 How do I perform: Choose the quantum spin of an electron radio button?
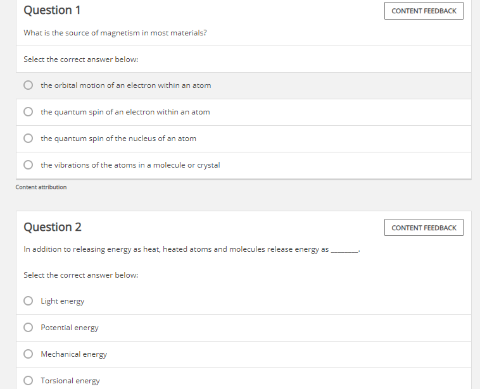(x=28, y=112)
